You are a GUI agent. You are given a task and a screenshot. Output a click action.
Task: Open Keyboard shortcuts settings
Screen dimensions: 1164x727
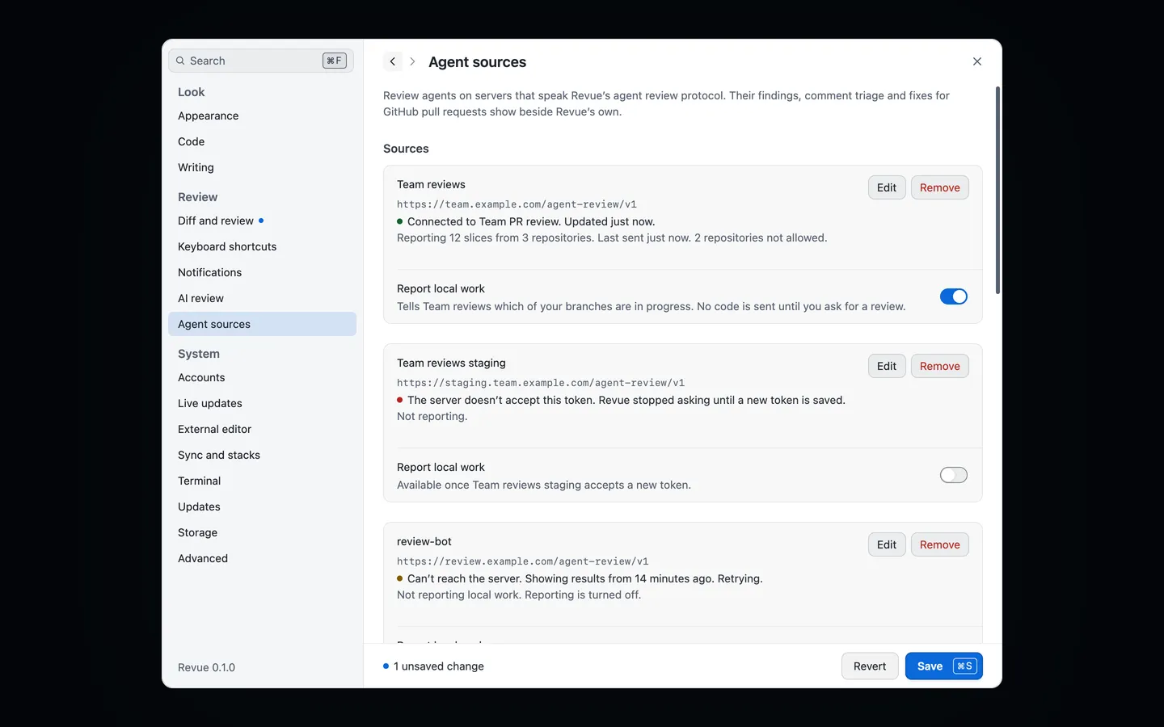(x=262, y=246)
